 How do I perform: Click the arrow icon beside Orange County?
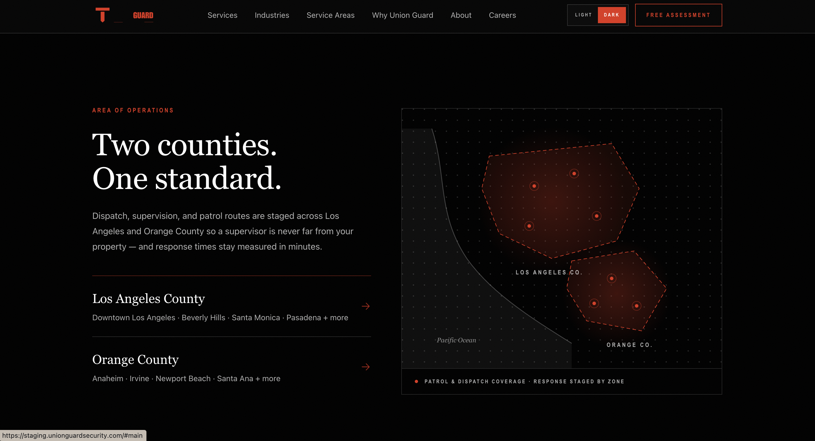click(x=366, y=367)
